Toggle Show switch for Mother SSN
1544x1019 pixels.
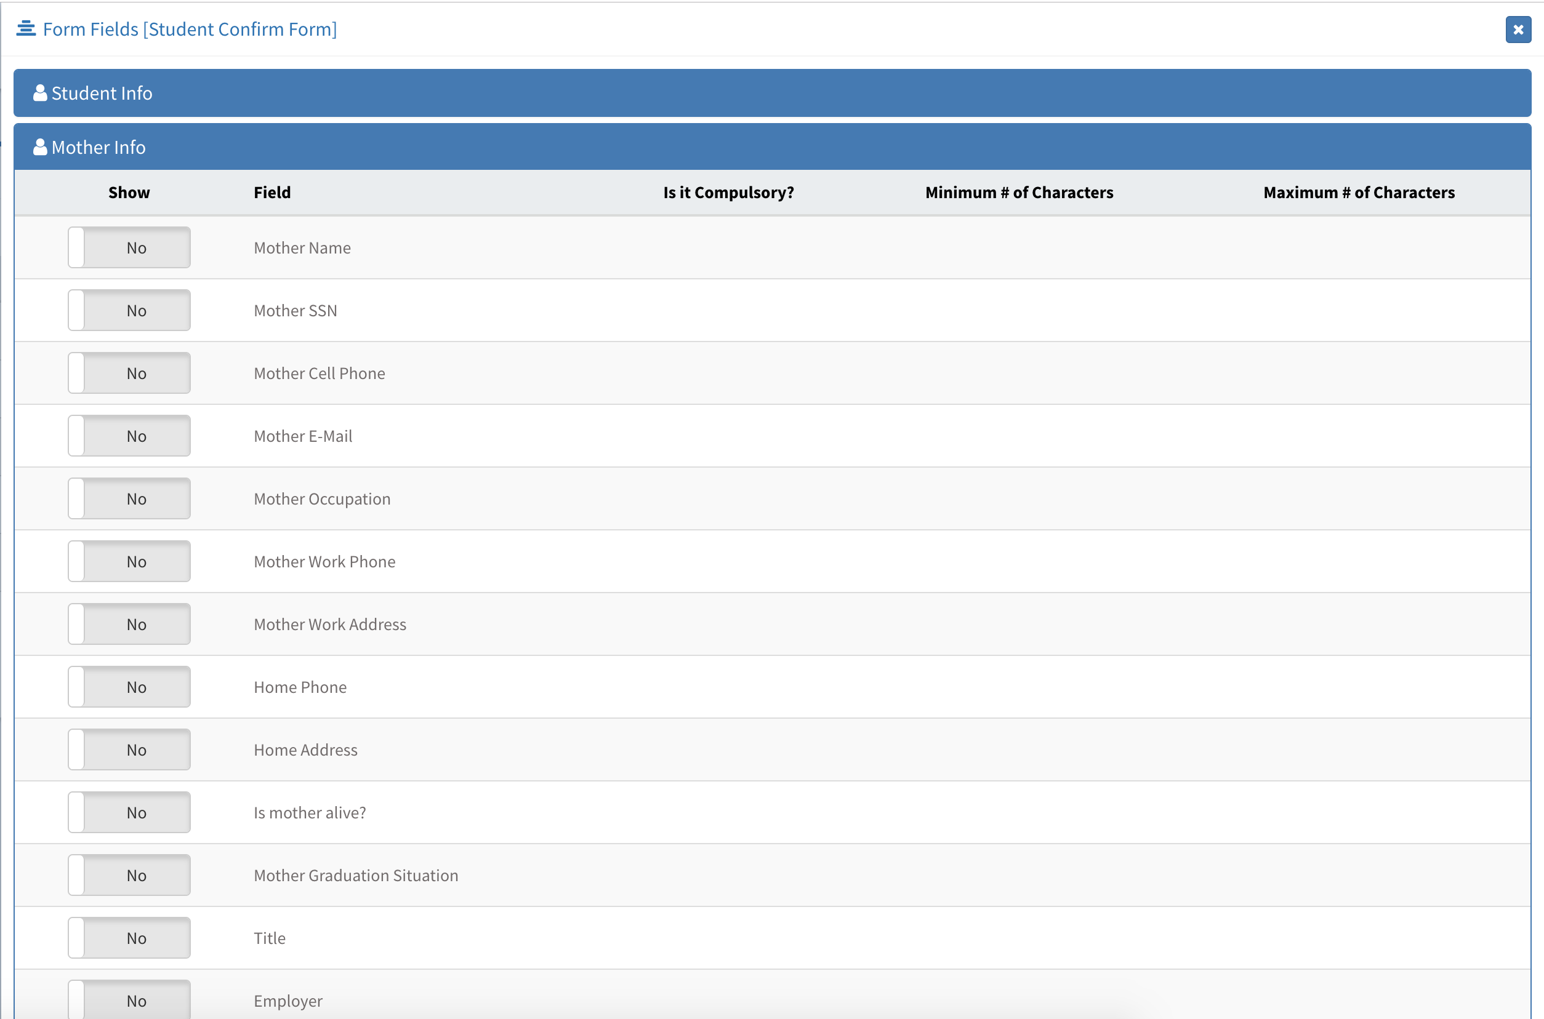coord(129,311)
